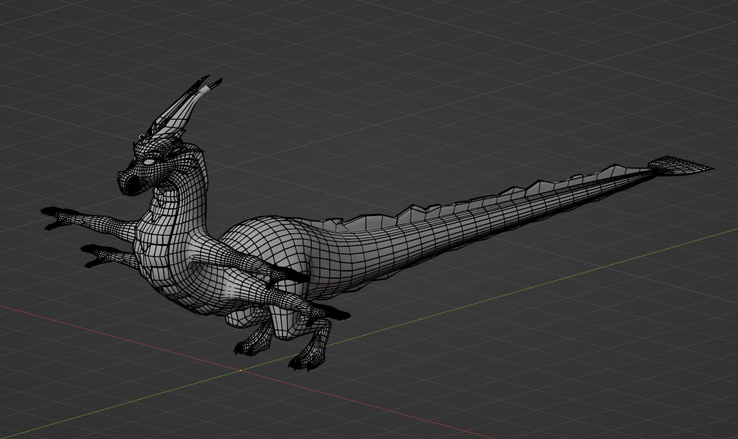738x439 pixels.
Task: Click the dragon's white eye
Action: pos(149,162)
